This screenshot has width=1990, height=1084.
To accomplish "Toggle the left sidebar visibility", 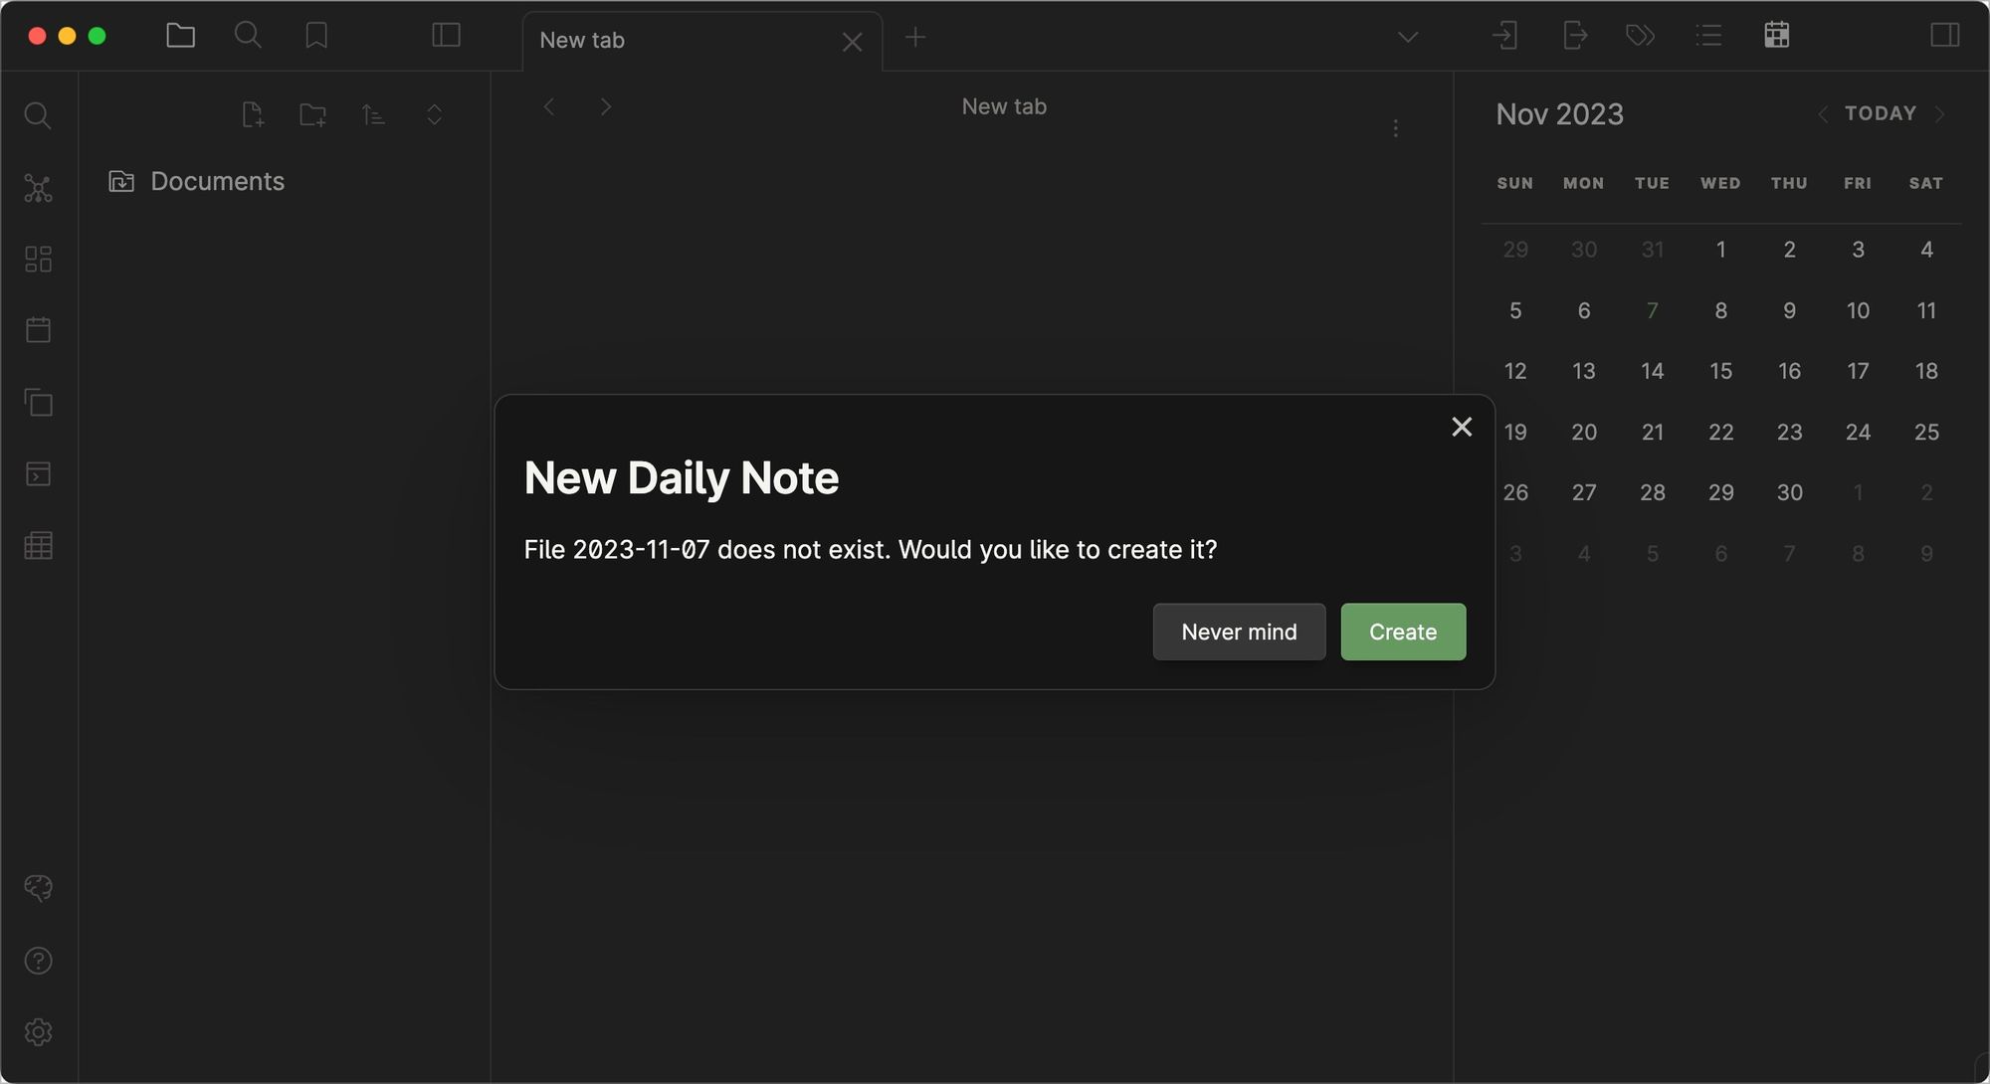I will (447, 36).
